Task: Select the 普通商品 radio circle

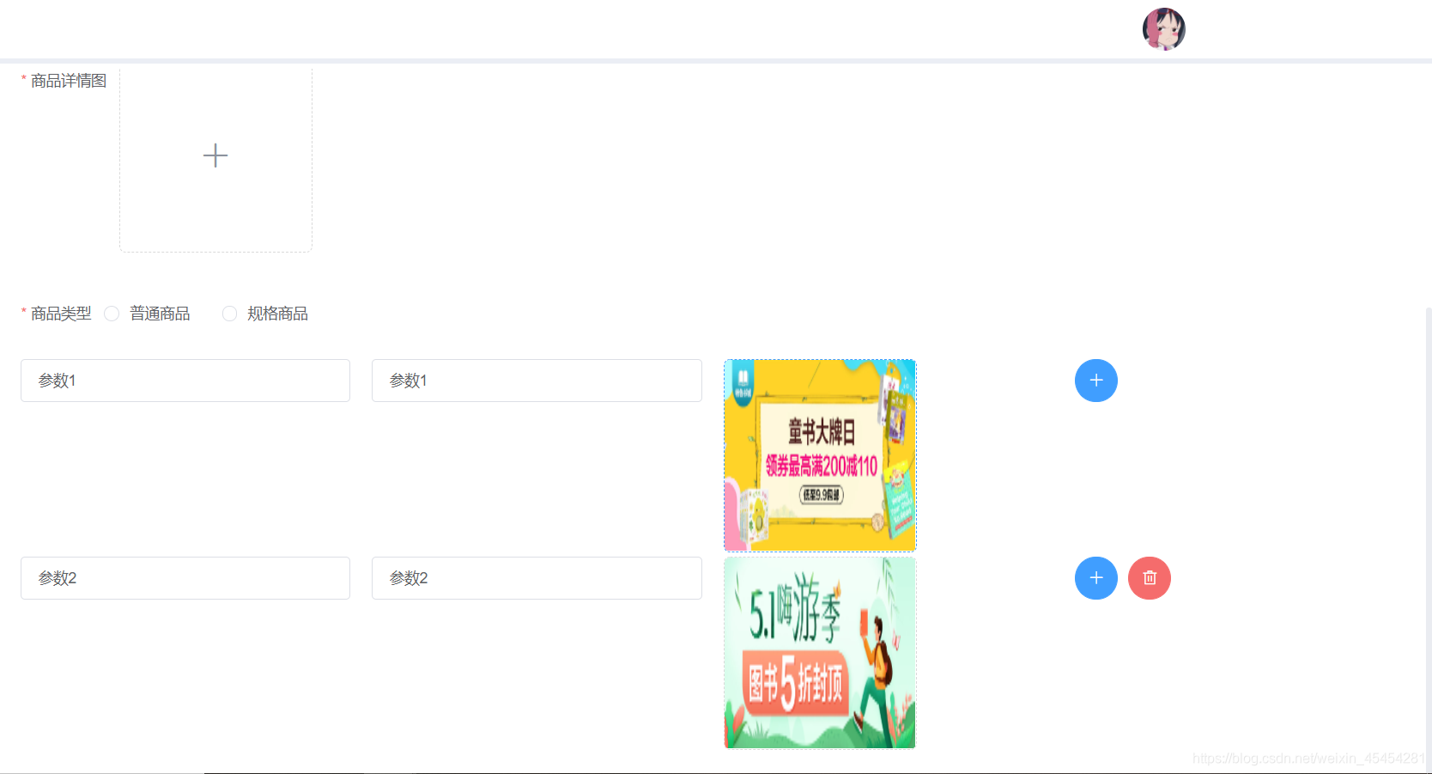Action: pyautogui.click(x=112, y=314)
